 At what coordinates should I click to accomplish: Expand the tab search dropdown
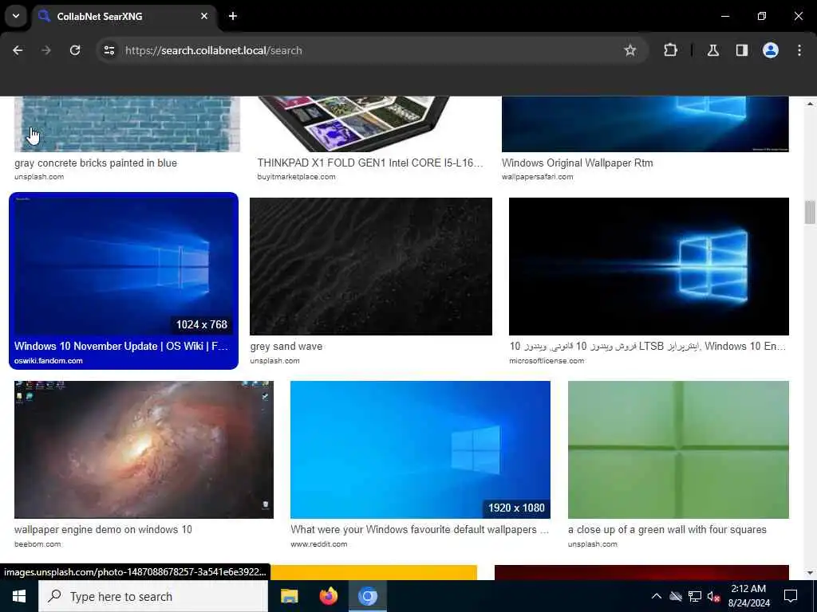[x=16, y=16]
